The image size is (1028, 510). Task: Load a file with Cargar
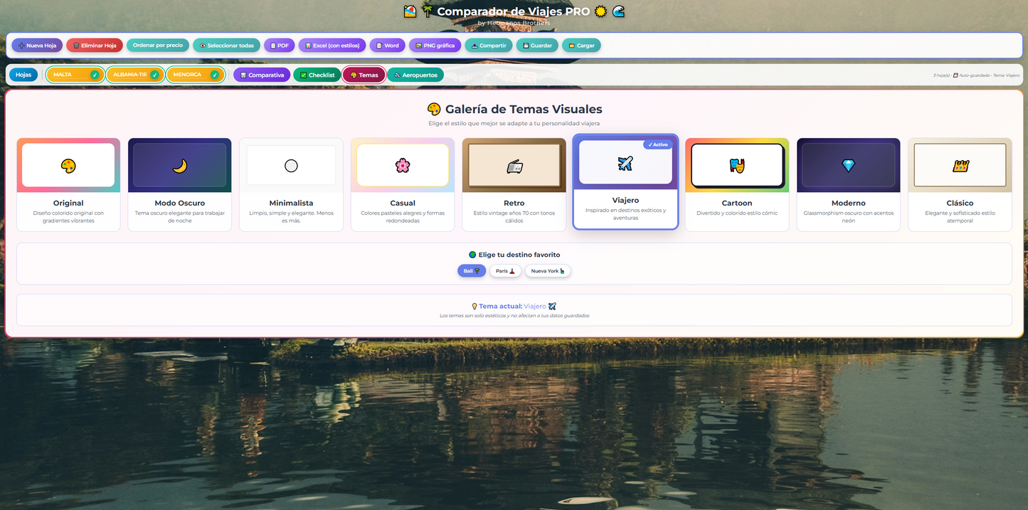581,46
